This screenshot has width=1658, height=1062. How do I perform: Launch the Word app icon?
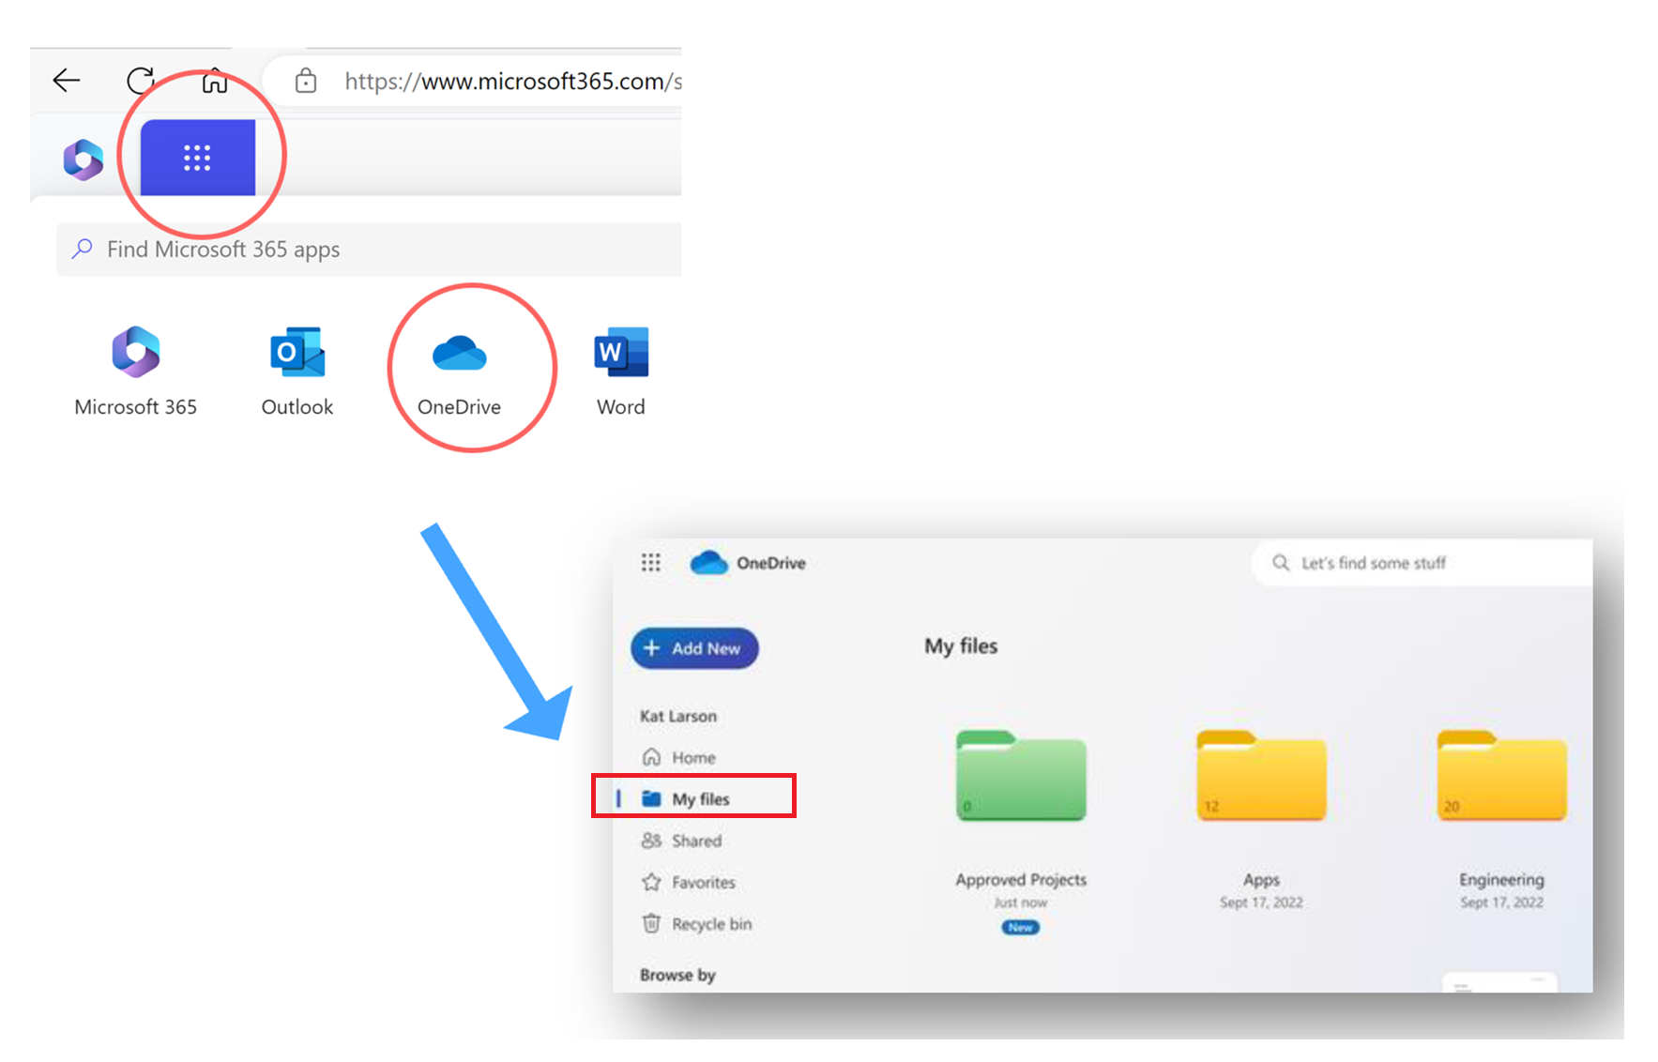[619, 355]
